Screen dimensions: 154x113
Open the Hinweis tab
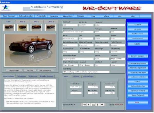[x=76, y=76]
